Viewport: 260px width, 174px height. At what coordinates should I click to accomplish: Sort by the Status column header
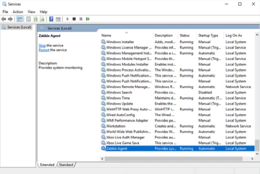[x=188, y=35]
